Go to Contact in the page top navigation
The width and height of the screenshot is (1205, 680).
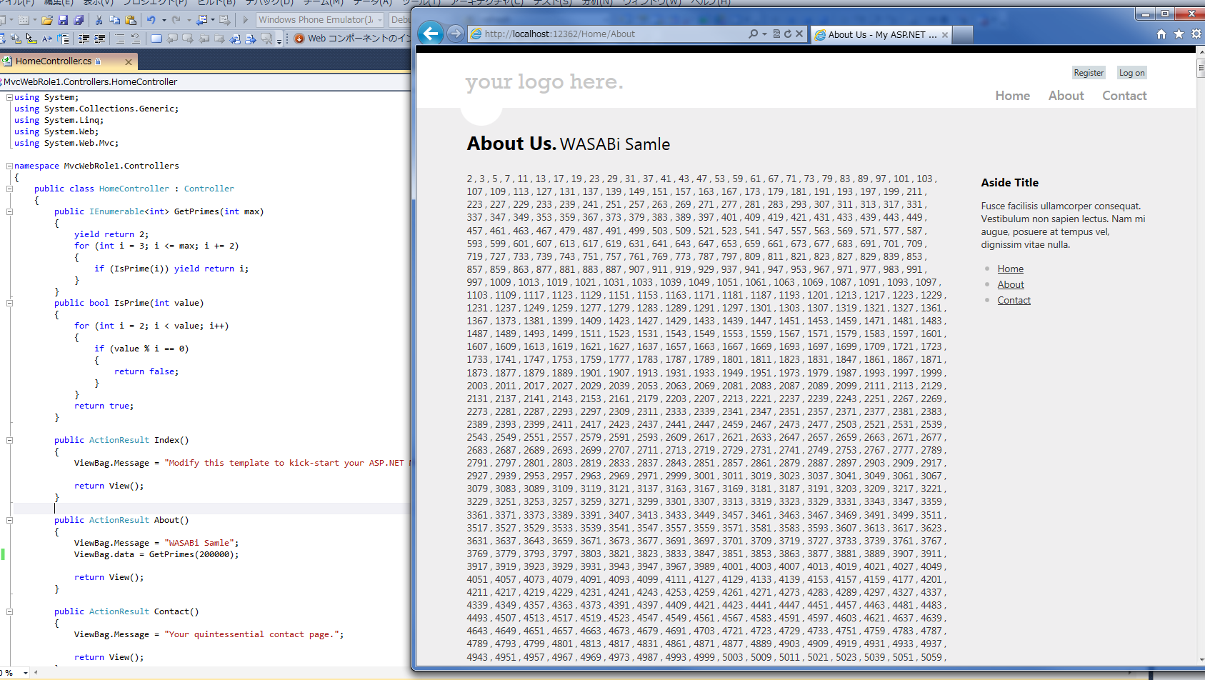(1124, 96)
